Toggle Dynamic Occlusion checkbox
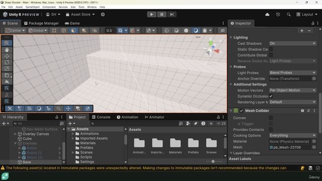Viewport: 322px width, 181px height. pyautogui.click(x=271, y=96)
